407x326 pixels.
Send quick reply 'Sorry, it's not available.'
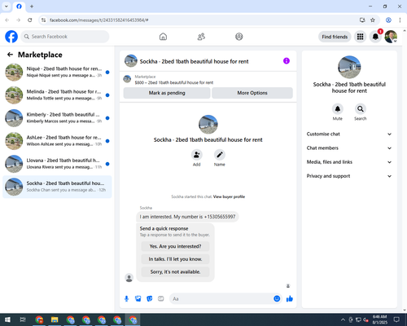pos(175,272)
